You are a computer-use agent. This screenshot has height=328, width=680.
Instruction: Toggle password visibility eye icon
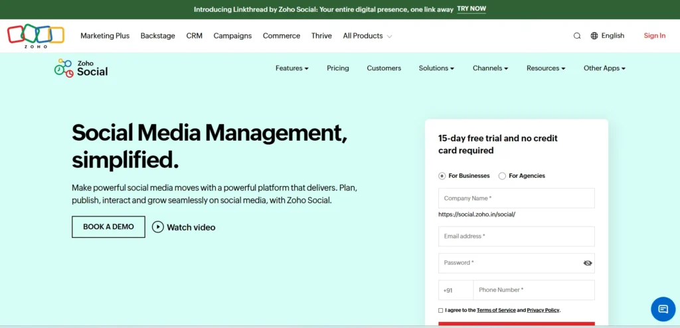coord(588,263)
